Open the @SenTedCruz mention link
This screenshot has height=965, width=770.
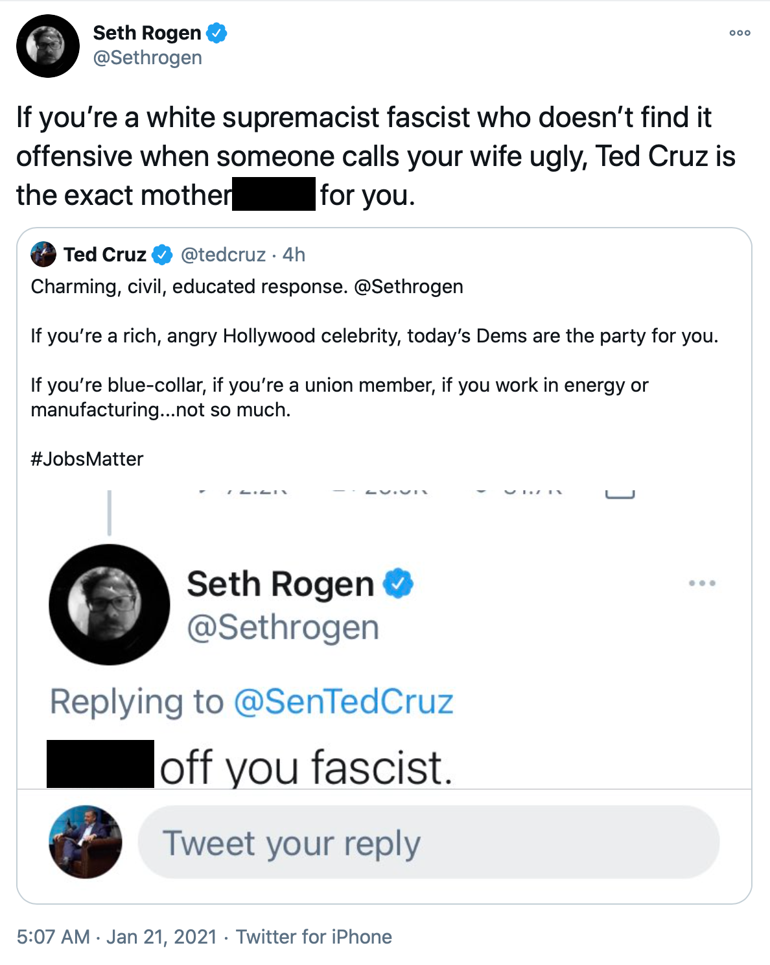pos(343,702)
